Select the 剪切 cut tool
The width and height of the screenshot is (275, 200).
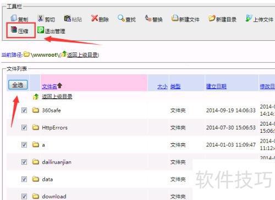pyautogui.click(x=46, y=19)
